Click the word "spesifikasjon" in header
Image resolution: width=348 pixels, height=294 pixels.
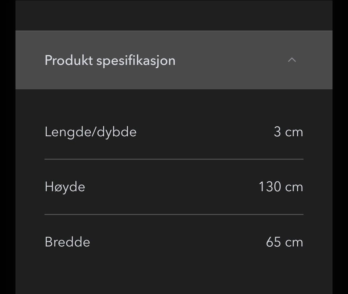[136, 60]
